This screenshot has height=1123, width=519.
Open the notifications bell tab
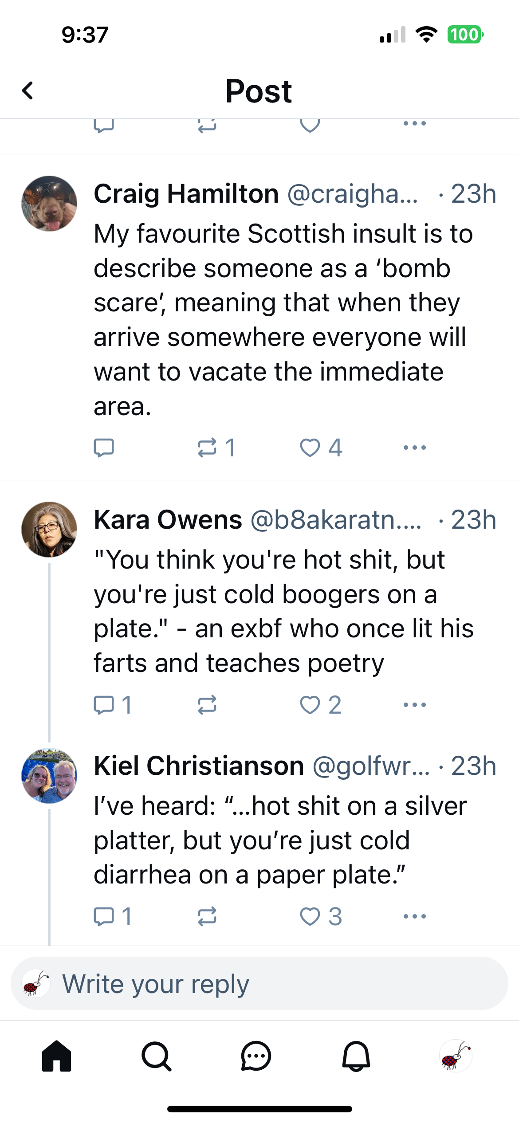tap(356, 1056)
